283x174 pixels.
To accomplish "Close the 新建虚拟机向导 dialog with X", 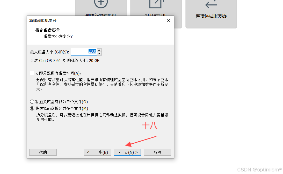I will (168, 20).
